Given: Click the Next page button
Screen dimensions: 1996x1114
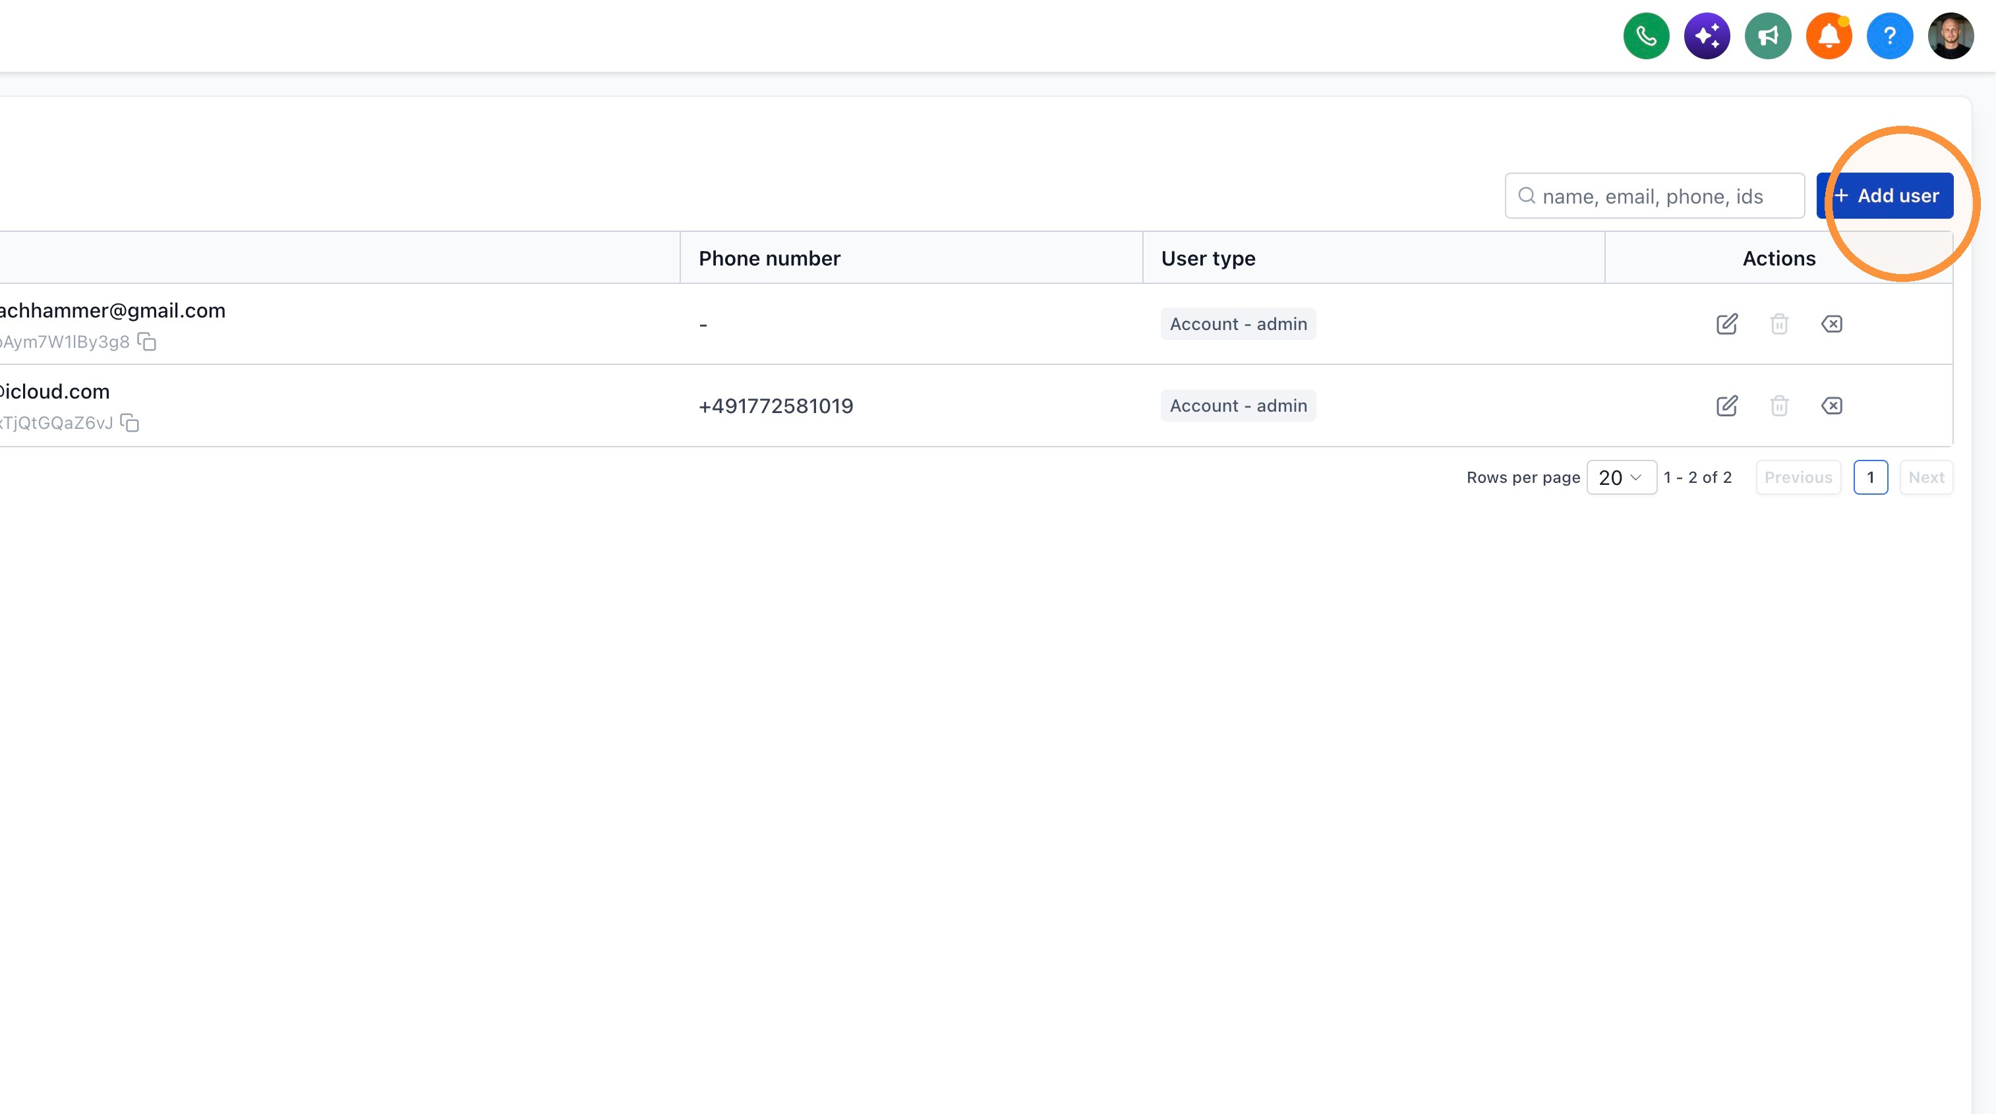Looking at the screenshot, I should coord(1925,478).
